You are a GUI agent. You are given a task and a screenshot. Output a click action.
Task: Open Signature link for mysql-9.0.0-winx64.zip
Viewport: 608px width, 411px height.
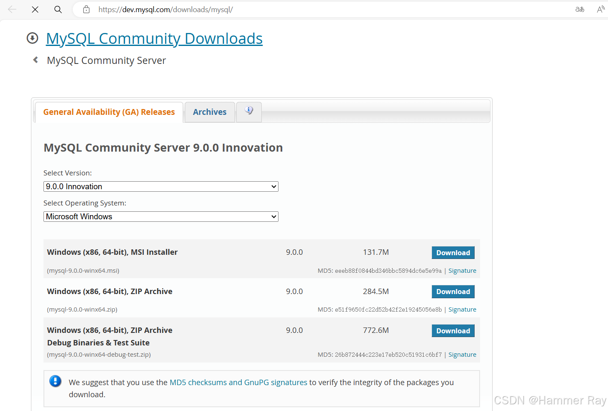tap(462, 310)
